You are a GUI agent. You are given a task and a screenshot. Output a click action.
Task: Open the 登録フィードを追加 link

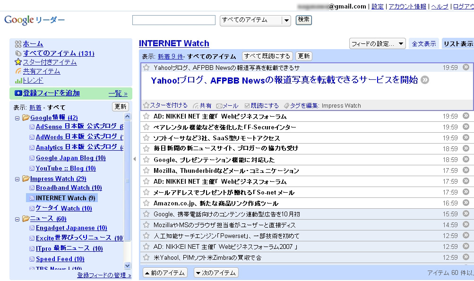pos(51,93)
